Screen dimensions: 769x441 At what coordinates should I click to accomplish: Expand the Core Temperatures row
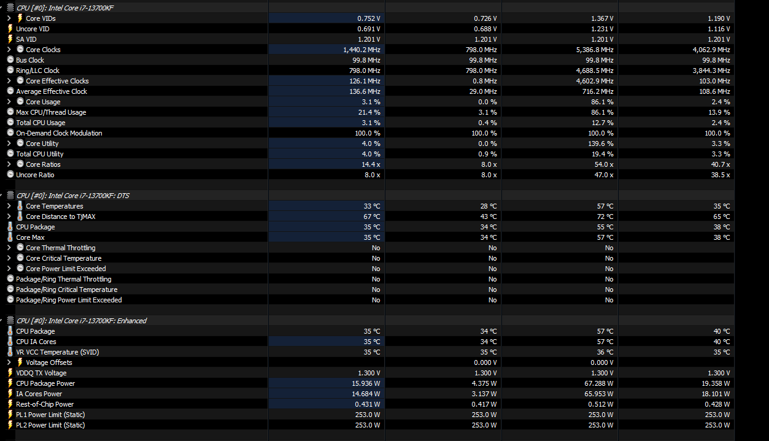(x=9, y=206)
